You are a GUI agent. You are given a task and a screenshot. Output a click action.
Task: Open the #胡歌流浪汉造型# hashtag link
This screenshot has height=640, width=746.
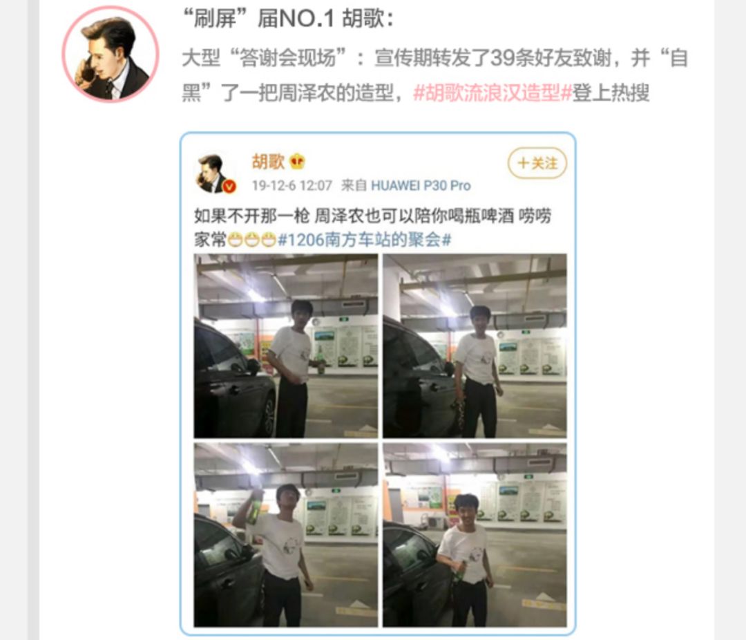point(492,93)
